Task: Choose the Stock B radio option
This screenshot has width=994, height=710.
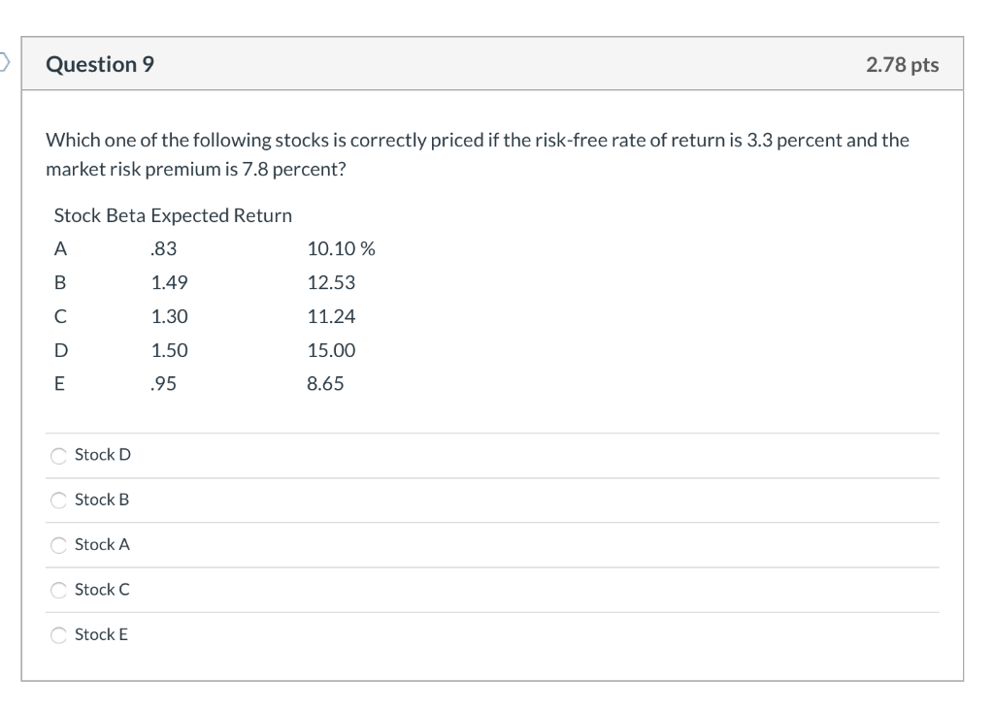Action: [x=59, y=500]
